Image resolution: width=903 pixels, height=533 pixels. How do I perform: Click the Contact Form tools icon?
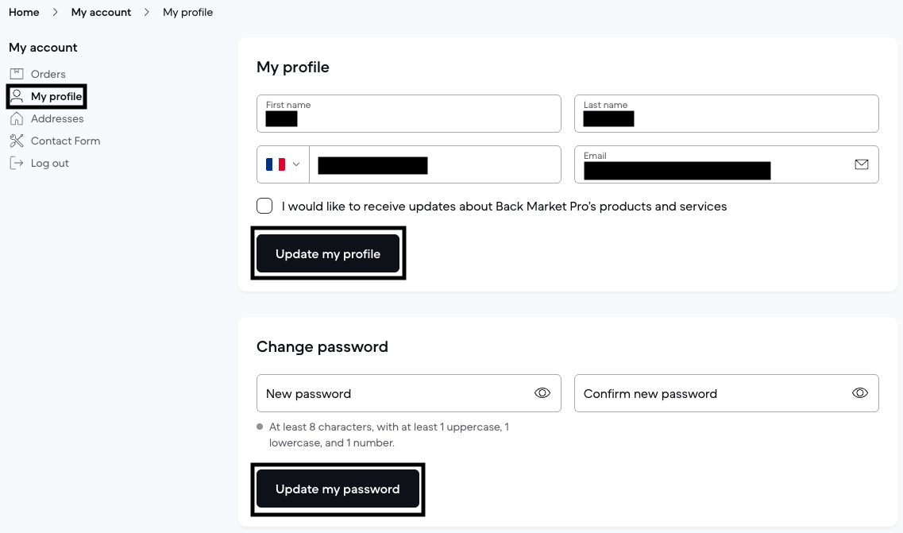coord(17,141)
